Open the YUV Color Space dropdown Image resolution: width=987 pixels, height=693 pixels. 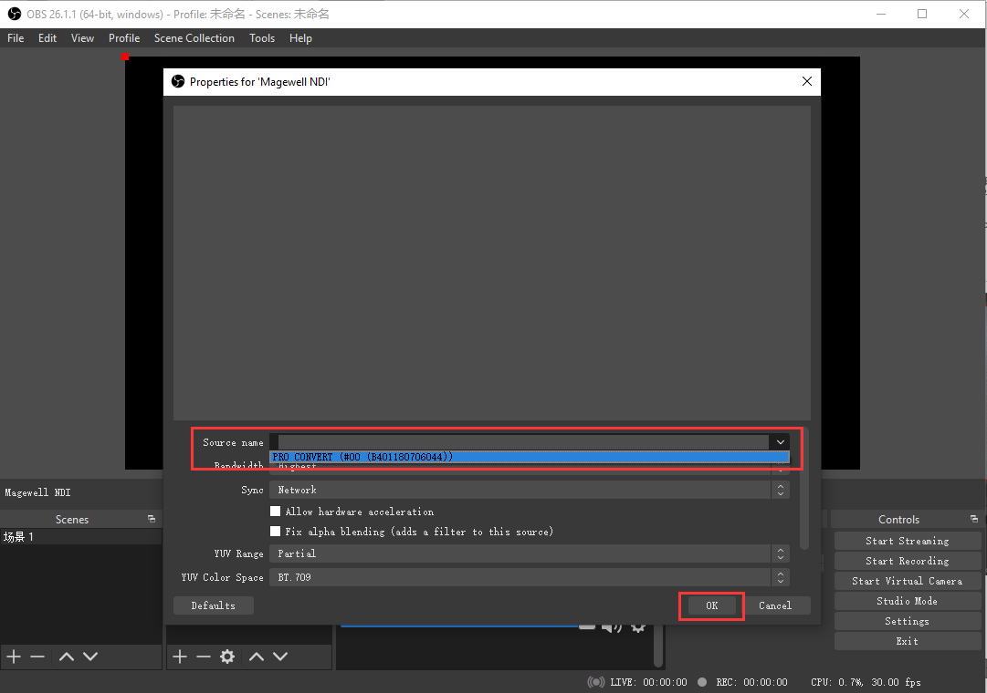pos(529,577)
